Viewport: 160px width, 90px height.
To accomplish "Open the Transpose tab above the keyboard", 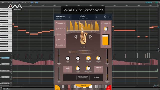I will pos(83,86).
